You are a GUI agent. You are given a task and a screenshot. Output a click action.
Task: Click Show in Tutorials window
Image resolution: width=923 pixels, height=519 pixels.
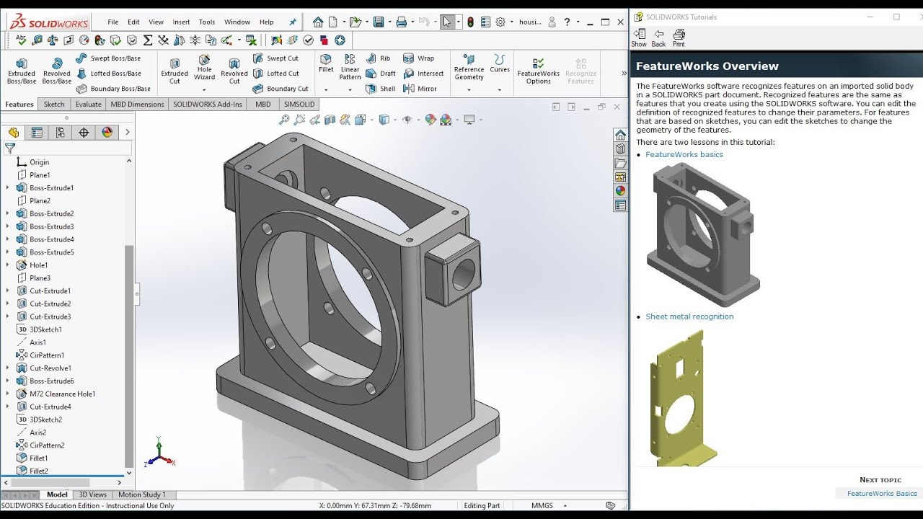[639, 38]
